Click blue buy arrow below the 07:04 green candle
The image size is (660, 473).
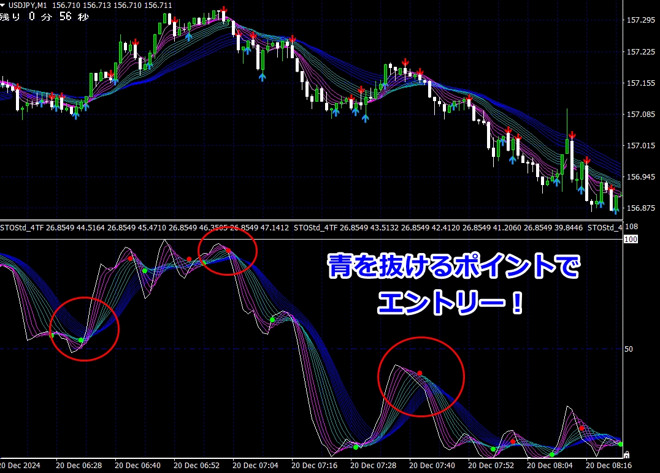click(263, 77)
